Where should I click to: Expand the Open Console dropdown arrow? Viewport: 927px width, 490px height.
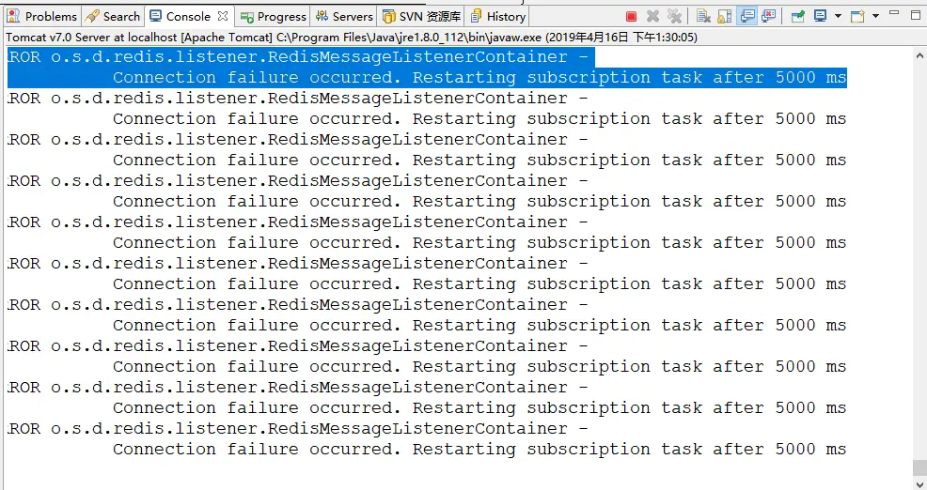(x=875, y=17)
